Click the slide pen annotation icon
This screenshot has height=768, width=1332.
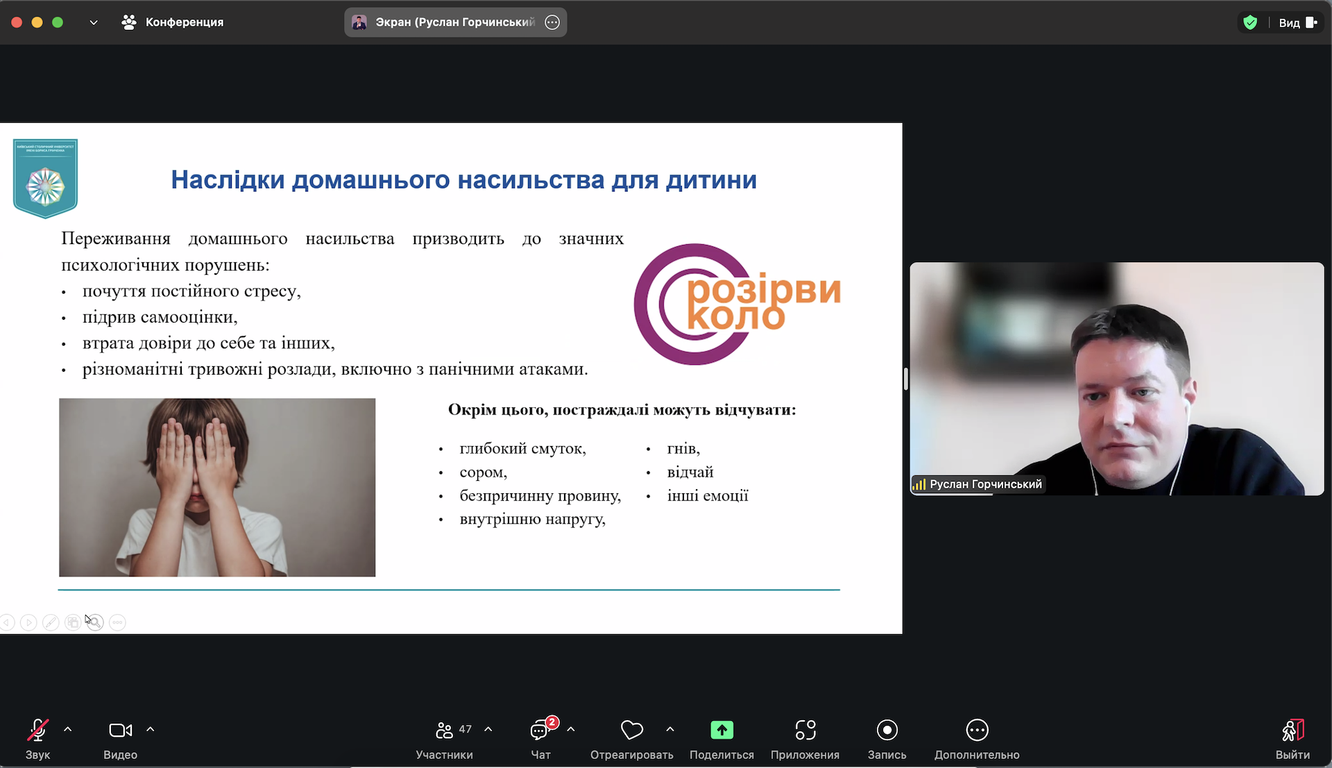[x=51, y=623]
